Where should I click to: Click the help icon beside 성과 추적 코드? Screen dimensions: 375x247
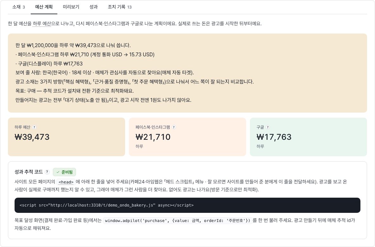[x=47, y=172]
